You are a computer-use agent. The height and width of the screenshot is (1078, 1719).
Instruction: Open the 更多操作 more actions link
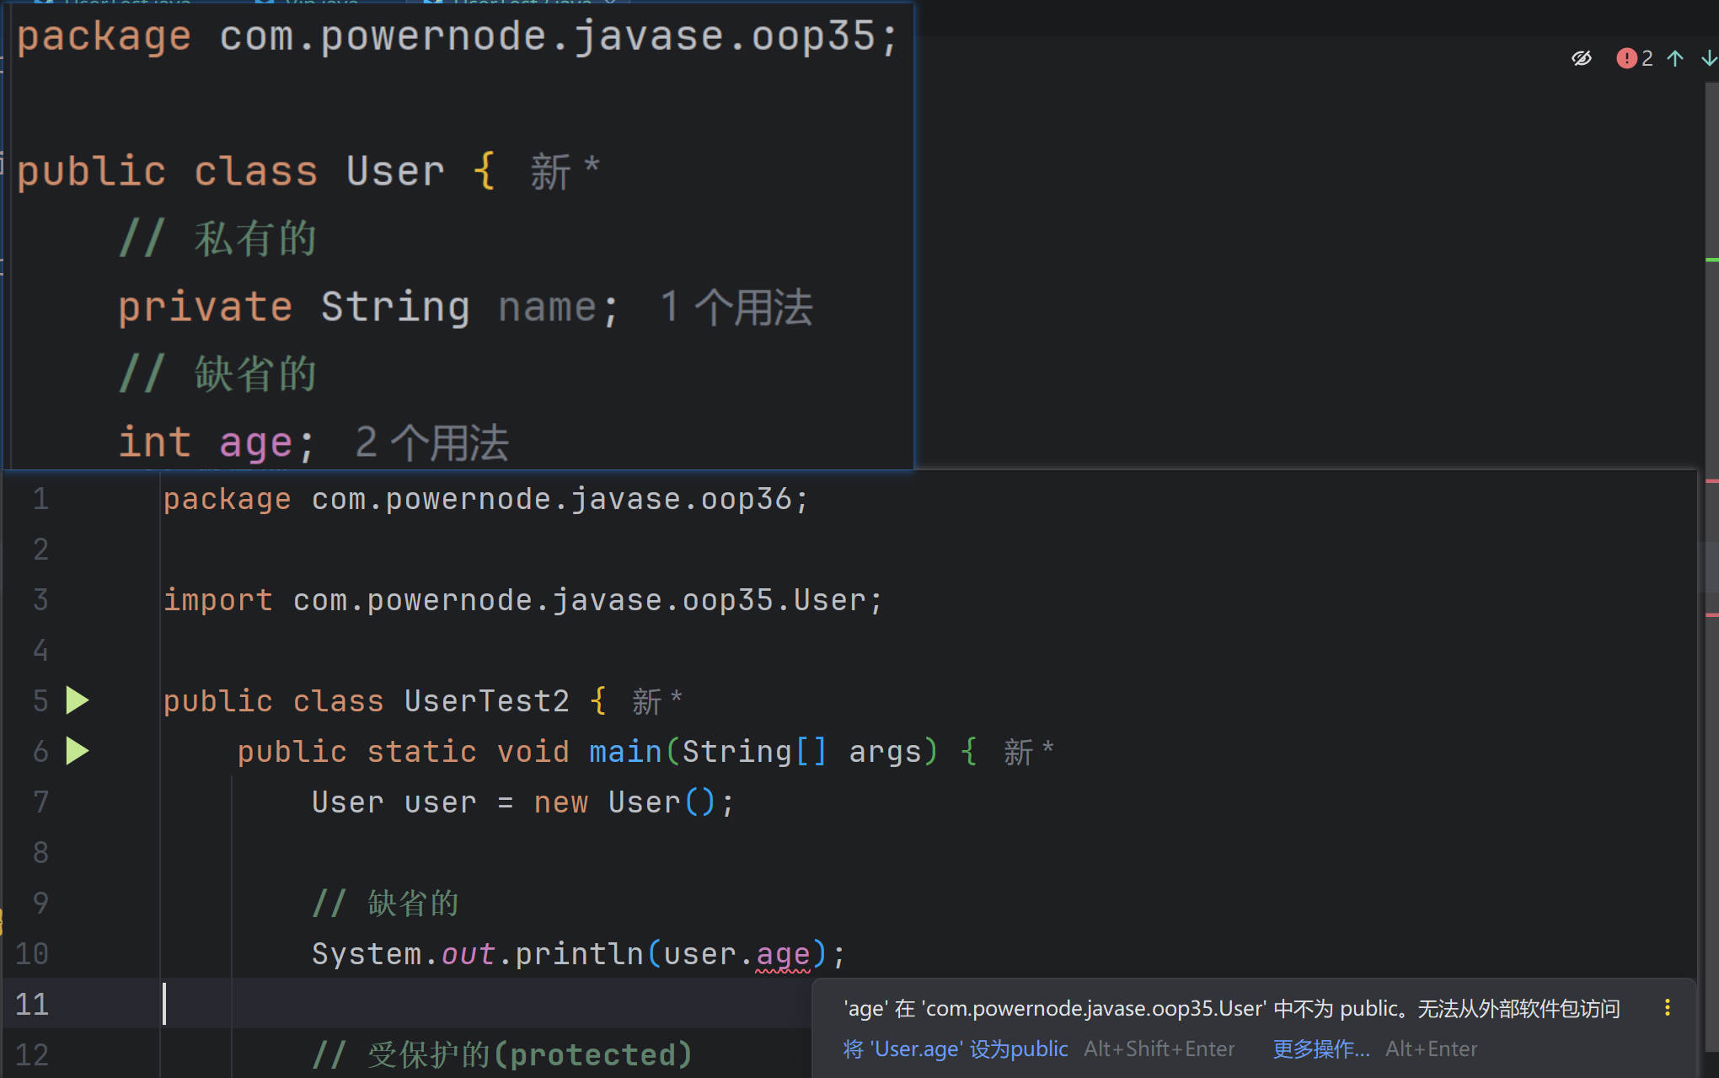[1320, 1049]
